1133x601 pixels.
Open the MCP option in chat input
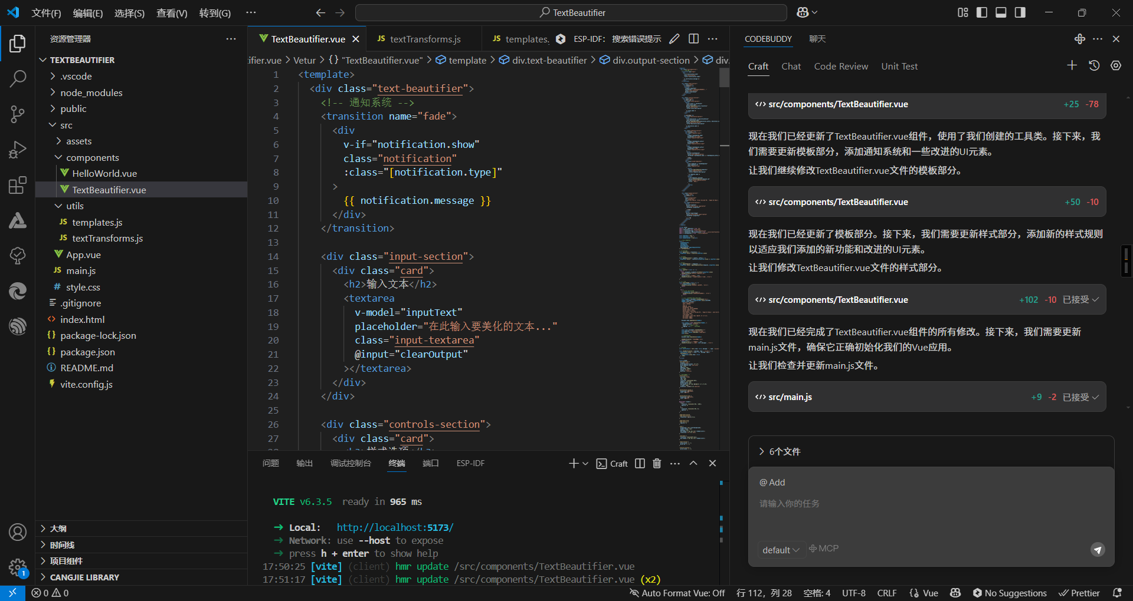(824, 549)
